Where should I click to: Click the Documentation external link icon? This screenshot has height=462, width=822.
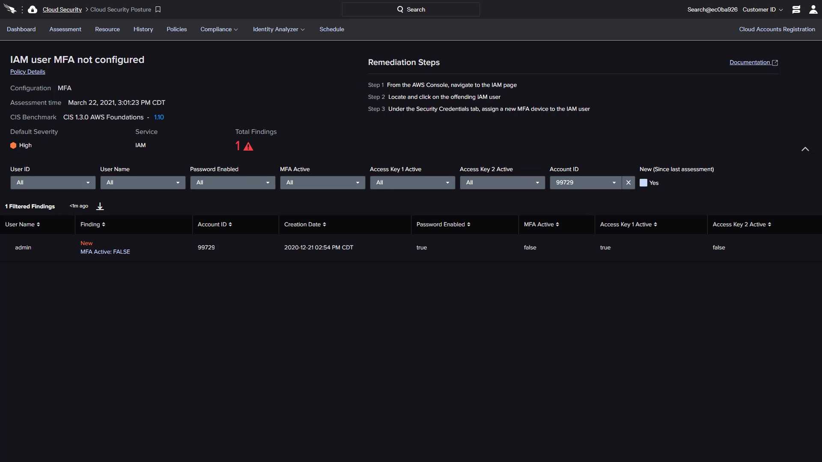pos(775,62)
